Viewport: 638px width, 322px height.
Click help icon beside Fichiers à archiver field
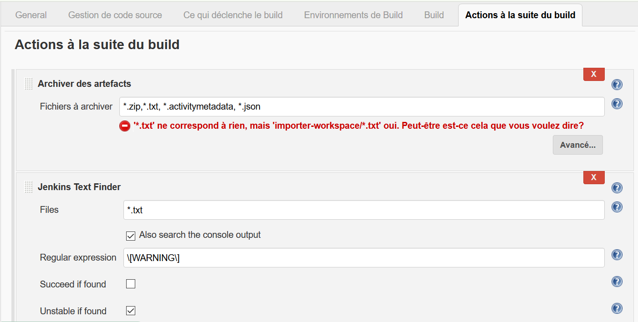click(x=617, y=104)
